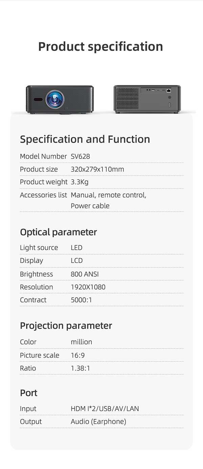
Task: Click the HDMI/USB/AV/LAN input value
Action: (105, 409)
